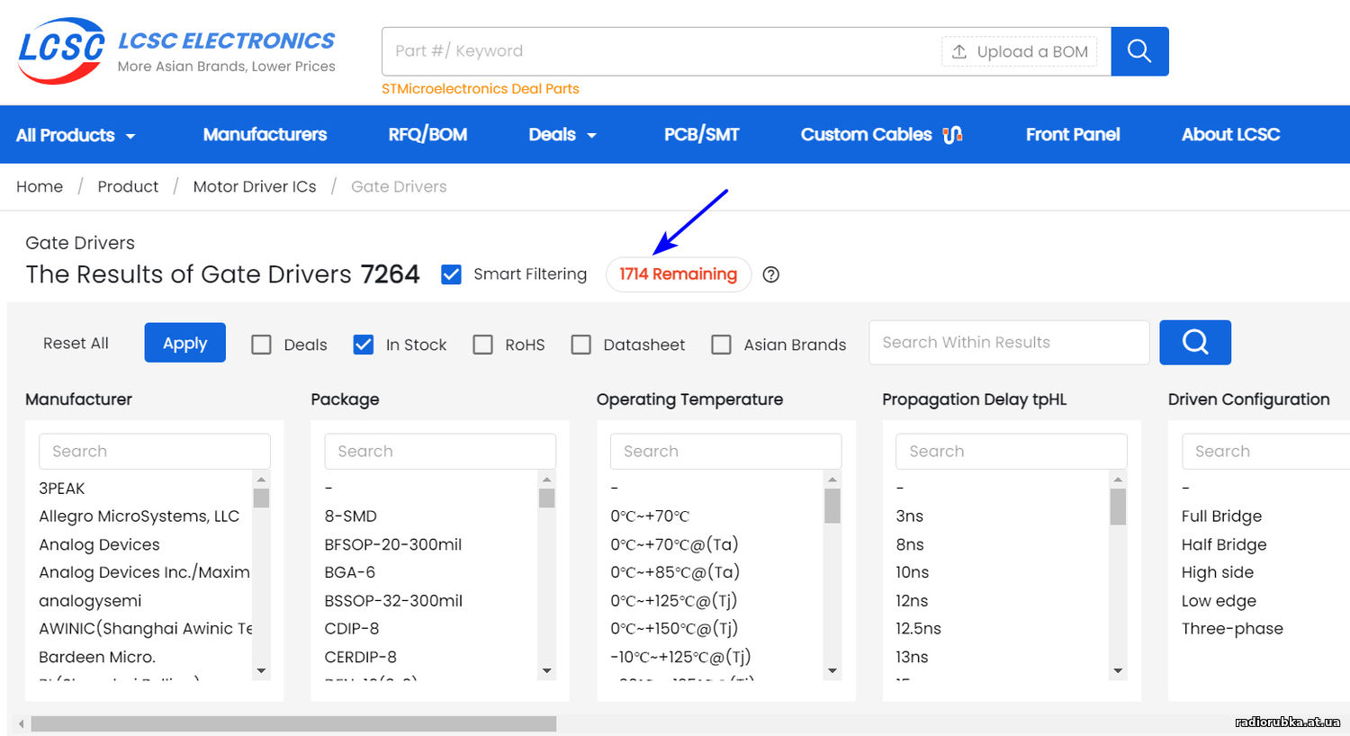Focus the Operating Temperature search box
Viewport: 1350px width, 736px height.
(726, 452)
